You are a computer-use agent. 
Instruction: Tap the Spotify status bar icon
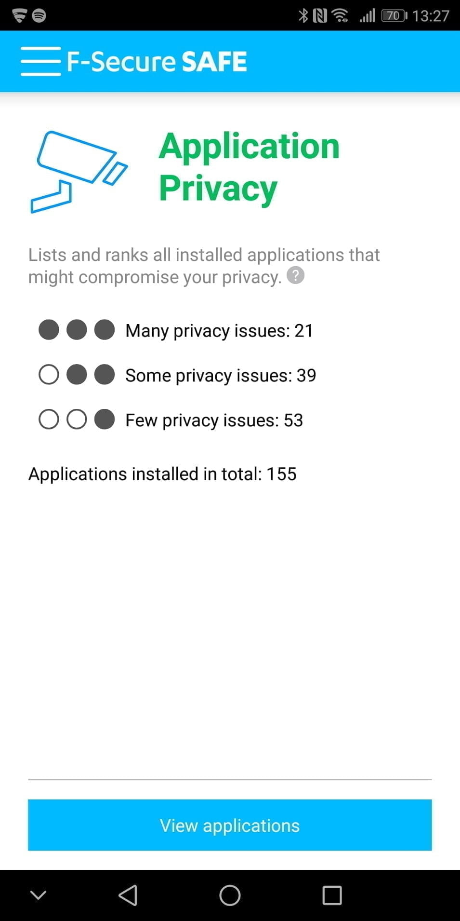(39, 15)
